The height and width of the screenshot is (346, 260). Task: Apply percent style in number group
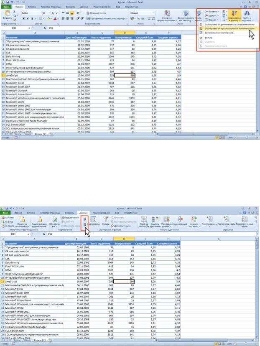[x=138, y=19]
